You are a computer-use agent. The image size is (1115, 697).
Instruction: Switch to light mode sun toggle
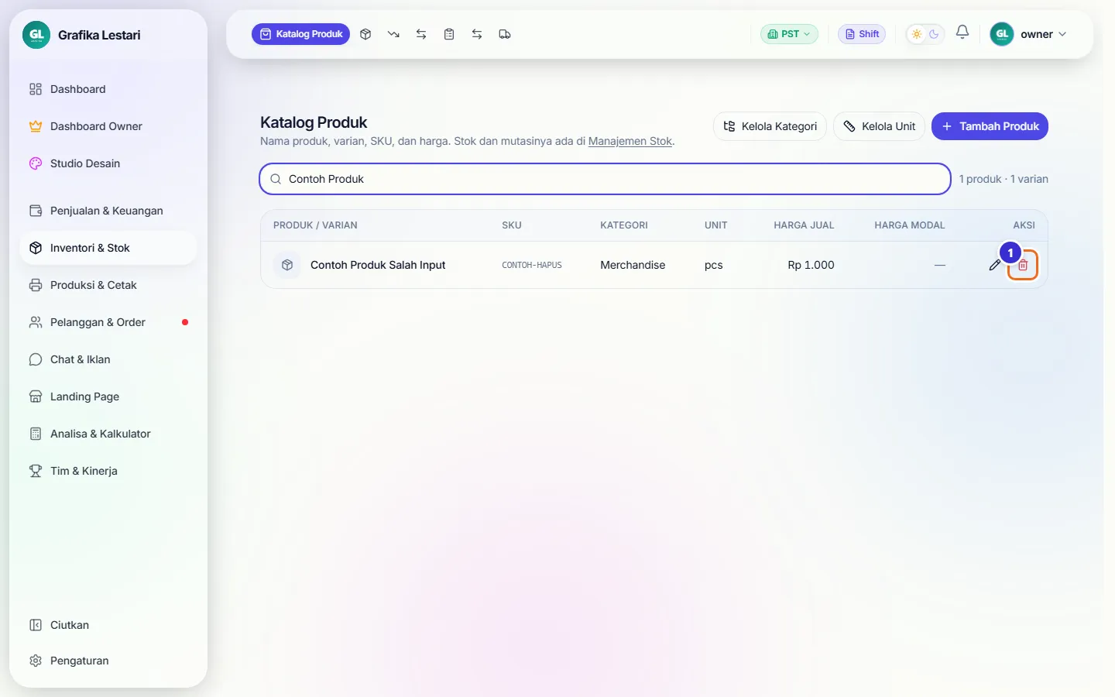point(917,34)
